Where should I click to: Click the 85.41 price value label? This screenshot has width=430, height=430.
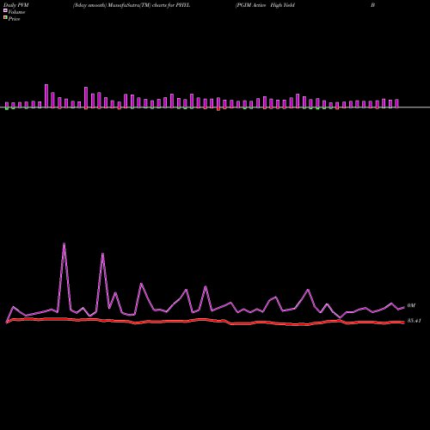tap(415, 321)
